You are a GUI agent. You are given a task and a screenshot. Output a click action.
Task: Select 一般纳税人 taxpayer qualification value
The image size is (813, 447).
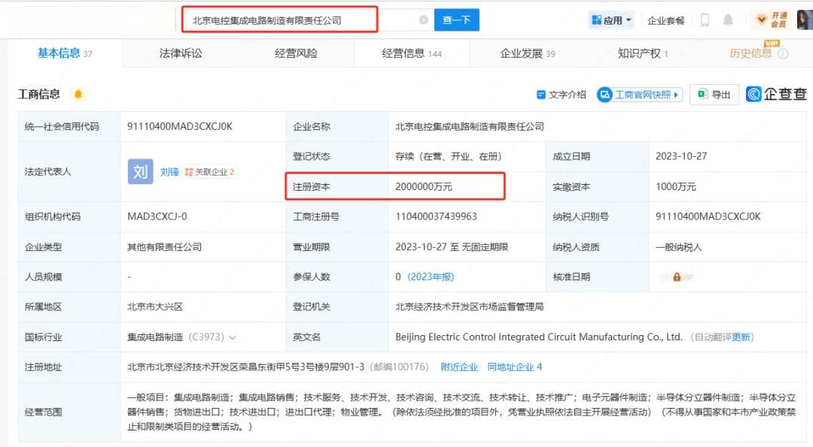679,246
